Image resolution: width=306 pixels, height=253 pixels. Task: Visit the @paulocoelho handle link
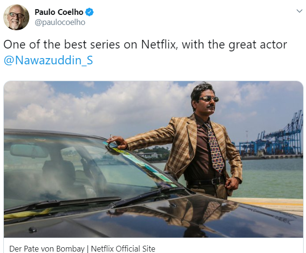[x=60, y=22]
